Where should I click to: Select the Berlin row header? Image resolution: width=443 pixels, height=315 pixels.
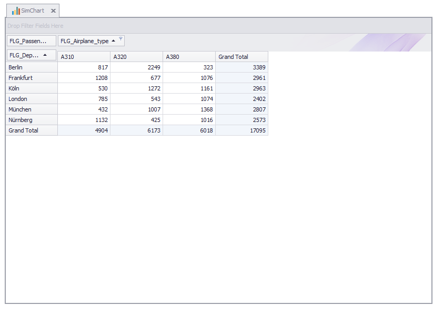tap(32, 67)
